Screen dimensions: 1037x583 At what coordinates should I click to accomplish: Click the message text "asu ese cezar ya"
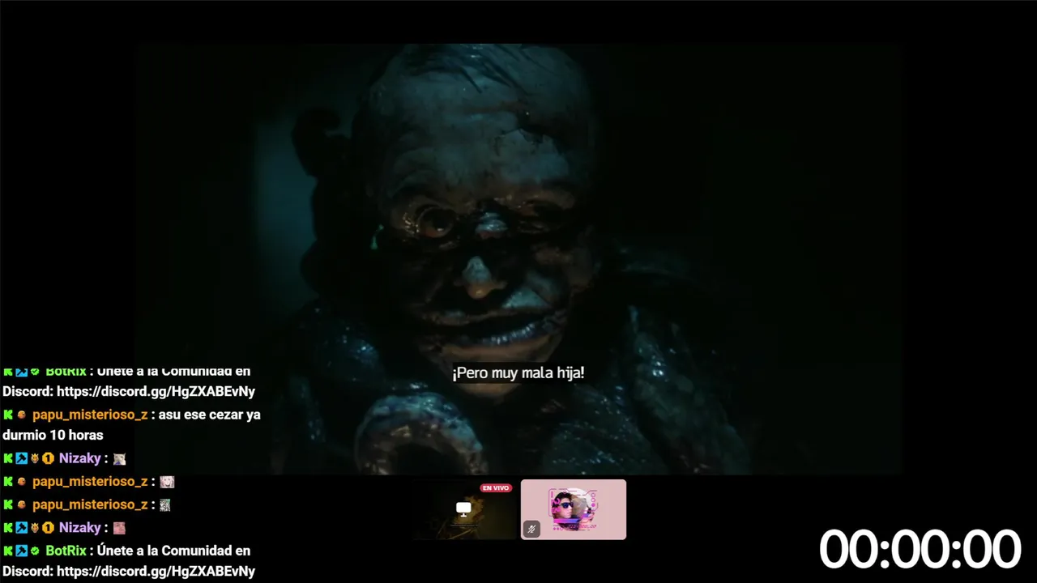tap(211, 415)
